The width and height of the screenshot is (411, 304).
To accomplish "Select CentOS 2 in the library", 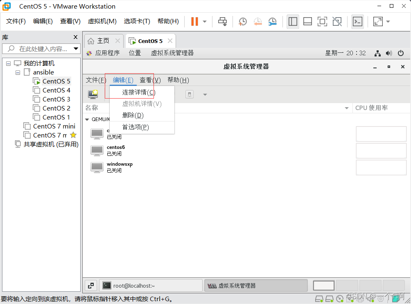I will [x=56, y=108].
